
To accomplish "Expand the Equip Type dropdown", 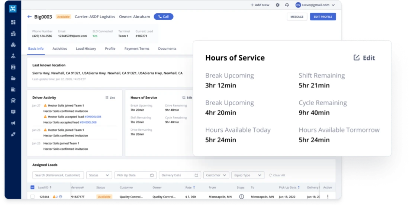I will (248, 175).
